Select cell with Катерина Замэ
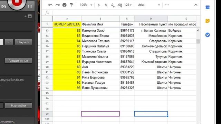221x124 pixels. (100, 31)
